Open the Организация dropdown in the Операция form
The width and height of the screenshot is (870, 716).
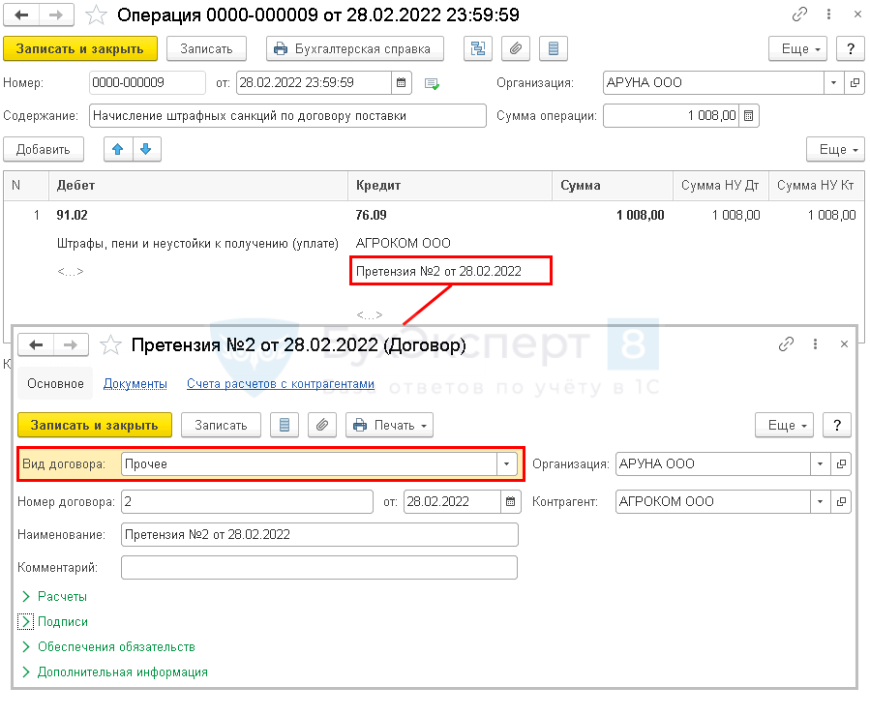833,83
